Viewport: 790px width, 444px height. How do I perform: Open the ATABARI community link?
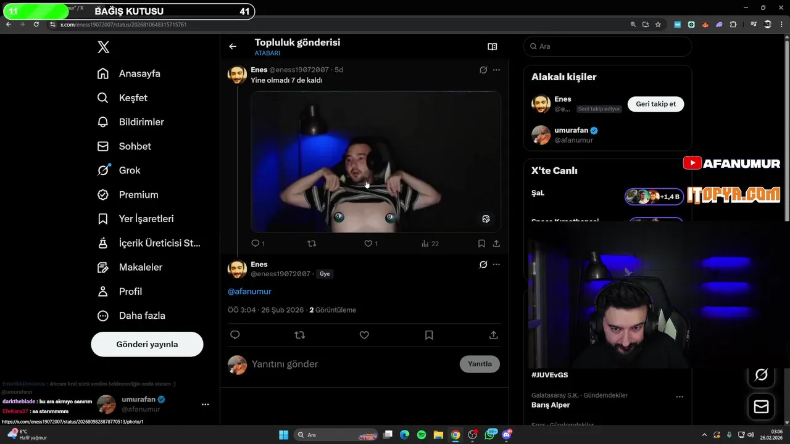pos(267,53)
